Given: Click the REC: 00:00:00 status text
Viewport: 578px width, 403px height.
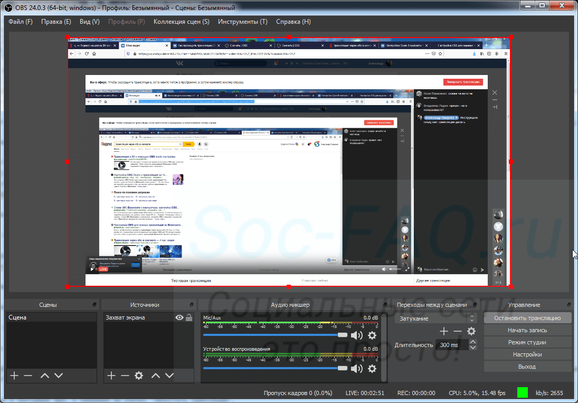Looking at the screenshot, I should click(x=416, y=393).
